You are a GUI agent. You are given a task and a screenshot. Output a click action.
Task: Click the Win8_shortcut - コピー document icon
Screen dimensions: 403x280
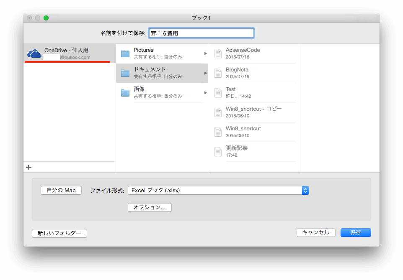click(218, 112)
